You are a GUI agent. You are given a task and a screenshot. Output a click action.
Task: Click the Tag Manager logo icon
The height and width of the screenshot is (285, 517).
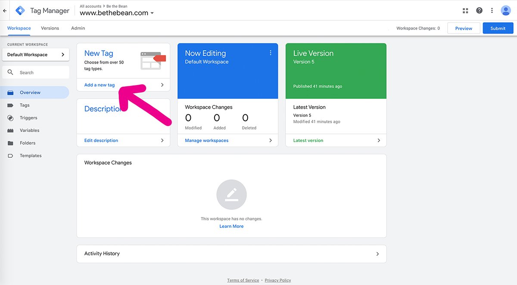[20, 10]
